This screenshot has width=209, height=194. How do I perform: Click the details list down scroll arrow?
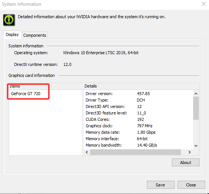pyautogui.click(x=196, y=146)
